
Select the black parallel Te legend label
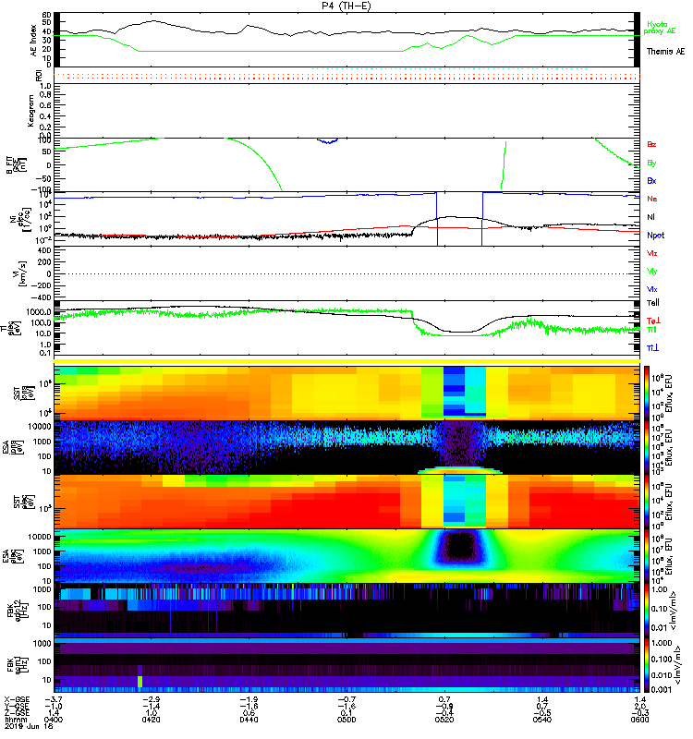(652, 303)
